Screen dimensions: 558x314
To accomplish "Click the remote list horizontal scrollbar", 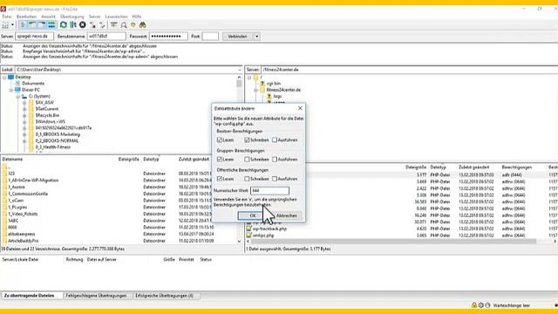I will tap(393, 242).
